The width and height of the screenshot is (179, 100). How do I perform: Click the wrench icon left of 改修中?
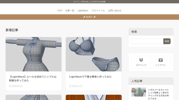(84, 17)
